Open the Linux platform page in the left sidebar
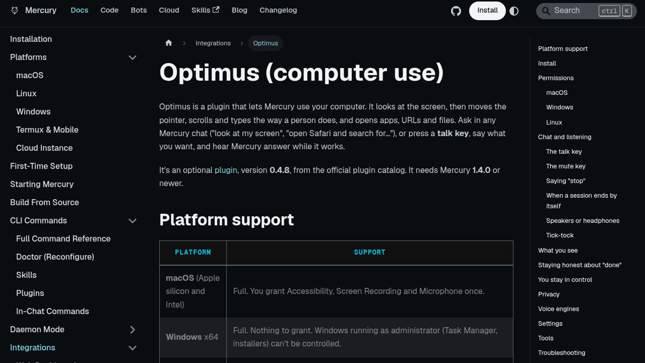This screenshot has width=645, height=363. tap(26, 93)
